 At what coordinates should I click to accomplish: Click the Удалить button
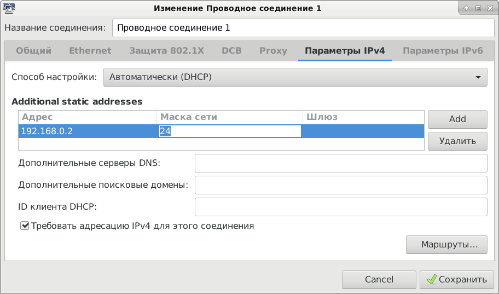coord(457,141)
